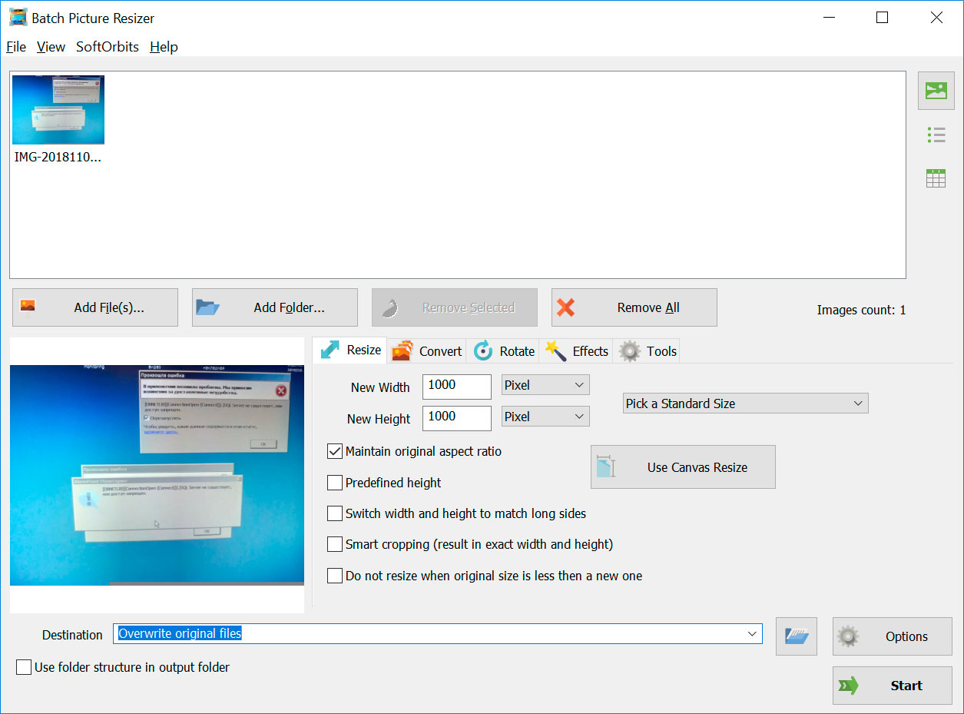964x714 pixels.
Task: Open the destination folder browse icon
Action: click(x=796, y=636)
